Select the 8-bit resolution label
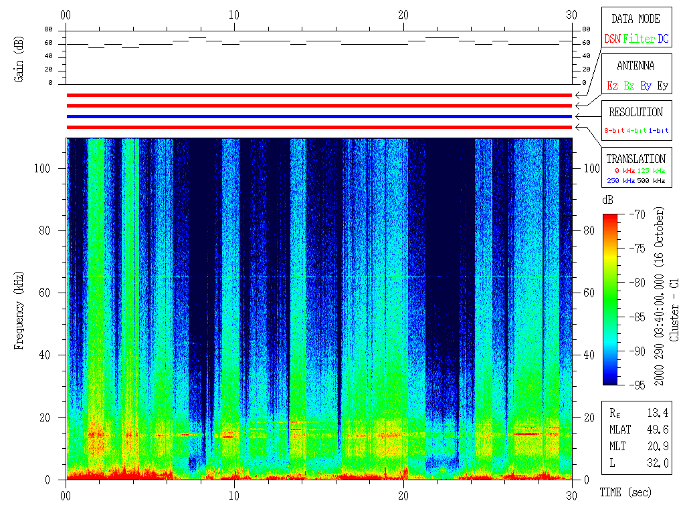 pos(615,131)
